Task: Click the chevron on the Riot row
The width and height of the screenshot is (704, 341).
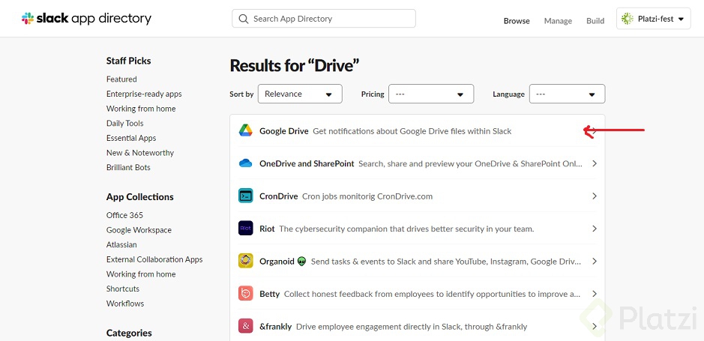Action: [x=595, y=229]
